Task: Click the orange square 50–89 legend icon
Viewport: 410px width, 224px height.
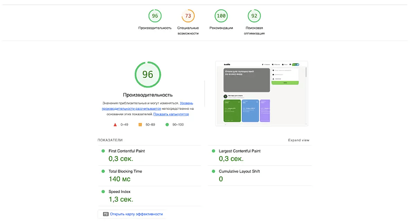Action: tap(140, 125)
